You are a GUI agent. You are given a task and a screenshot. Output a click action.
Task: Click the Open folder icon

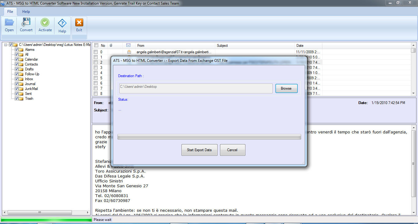[x=9, y=22]
